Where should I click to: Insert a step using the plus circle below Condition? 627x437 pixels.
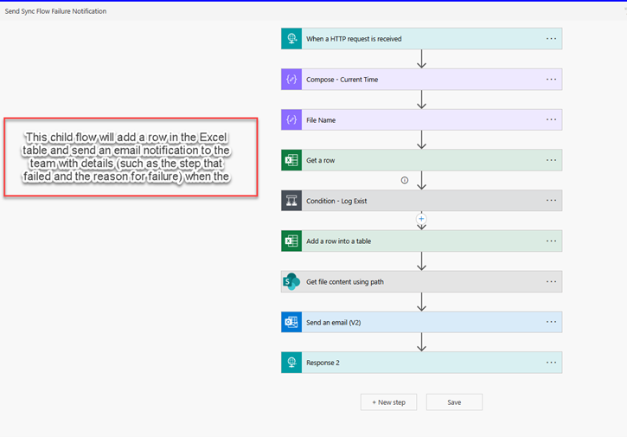coord(421,218)
